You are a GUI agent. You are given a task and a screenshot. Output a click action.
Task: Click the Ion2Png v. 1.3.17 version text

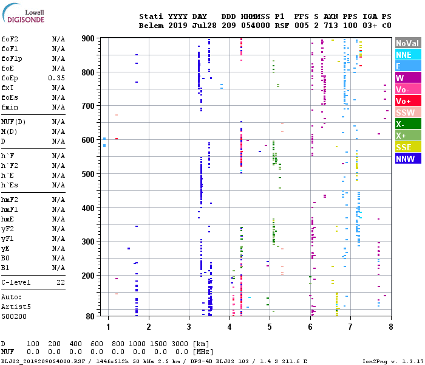click(393, 361)
